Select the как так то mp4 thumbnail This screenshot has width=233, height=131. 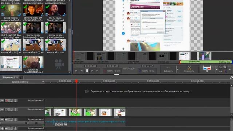(x=33, y=62)
